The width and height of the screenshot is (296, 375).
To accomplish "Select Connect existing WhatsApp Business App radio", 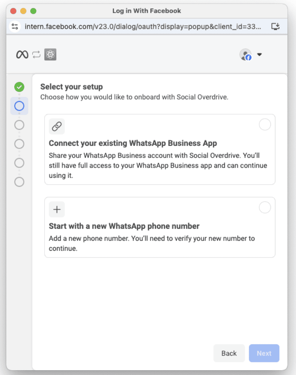I will tap(265, 124).
